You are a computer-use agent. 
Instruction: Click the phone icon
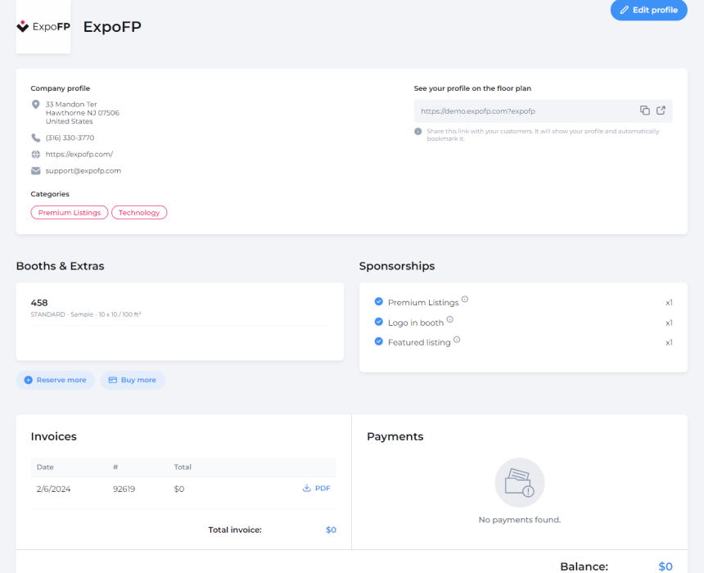35,138
